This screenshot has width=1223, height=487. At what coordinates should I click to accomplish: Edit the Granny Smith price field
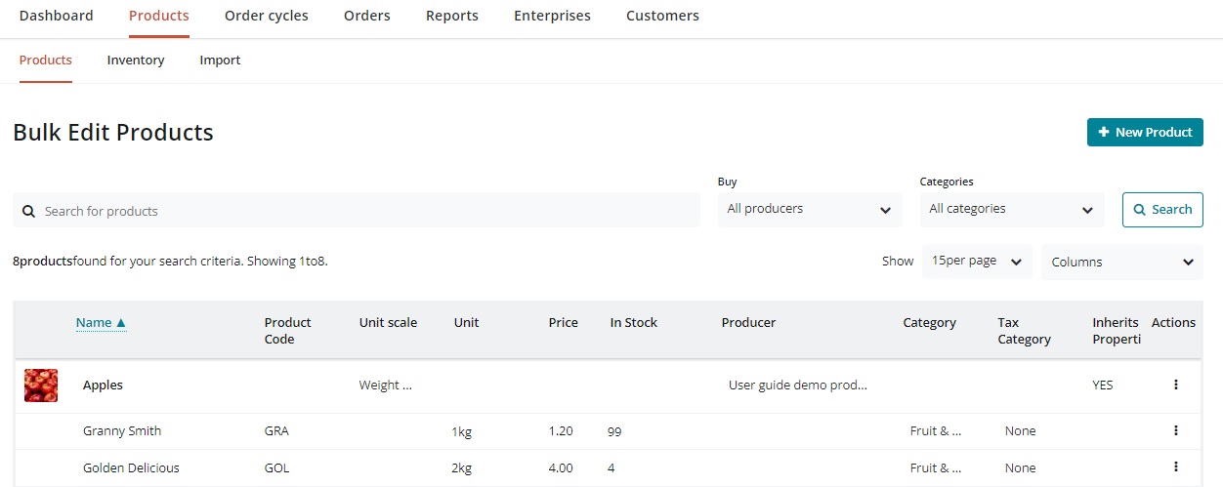pos(561,430)
